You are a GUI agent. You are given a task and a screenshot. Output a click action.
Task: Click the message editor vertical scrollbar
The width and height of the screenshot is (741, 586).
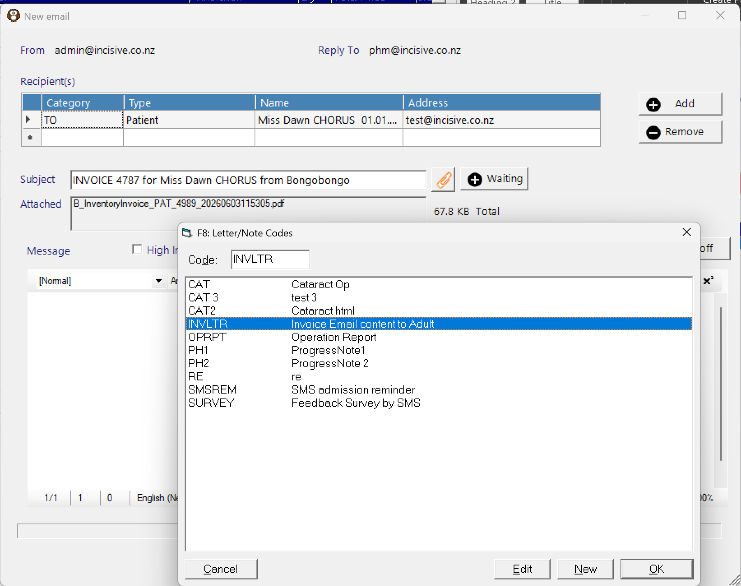[x=721, y=384]
